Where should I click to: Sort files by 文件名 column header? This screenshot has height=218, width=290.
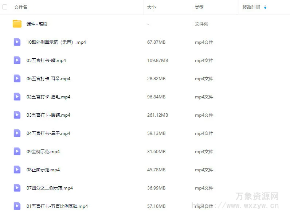[21, 7]
